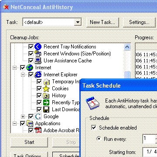Uncheck Recent Windows (Size/Position) checkbox

pos(31,54)
